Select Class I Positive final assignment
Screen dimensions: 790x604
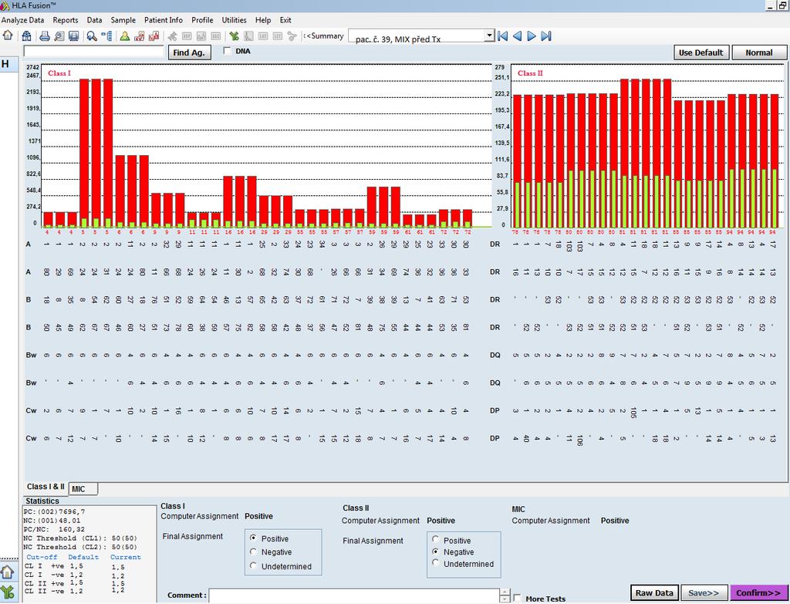[253, 538]
